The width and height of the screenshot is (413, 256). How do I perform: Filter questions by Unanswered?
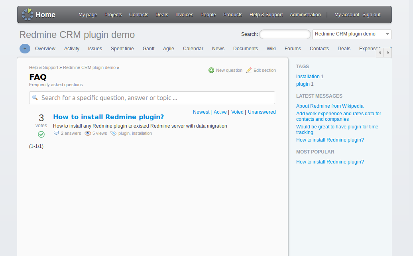click(x=262, y=112)
